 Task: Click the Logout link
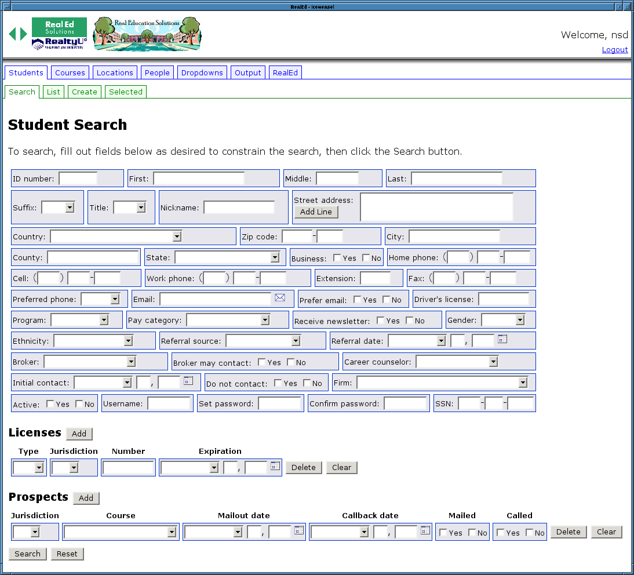tap(614, 50)
